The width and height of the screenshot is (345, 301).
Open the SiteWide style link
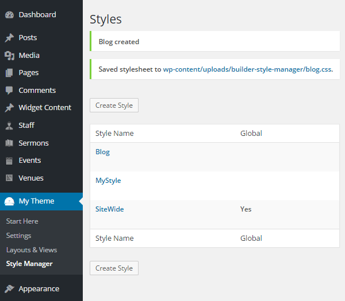pyautogui.click(x=110, y=209)
